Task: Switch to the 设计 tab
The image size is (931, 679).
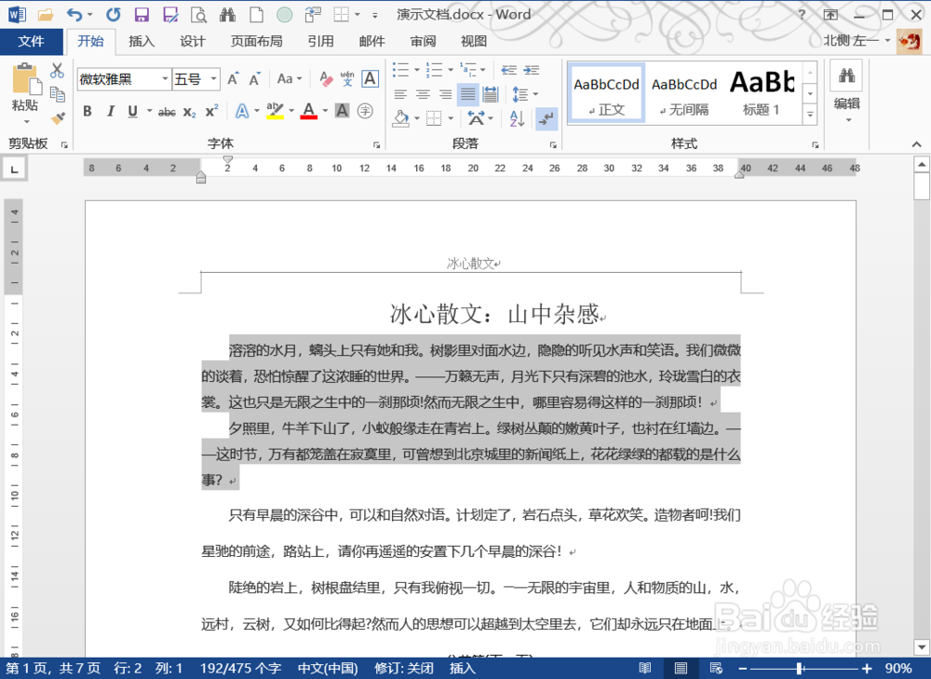Action: click(193, 41)
